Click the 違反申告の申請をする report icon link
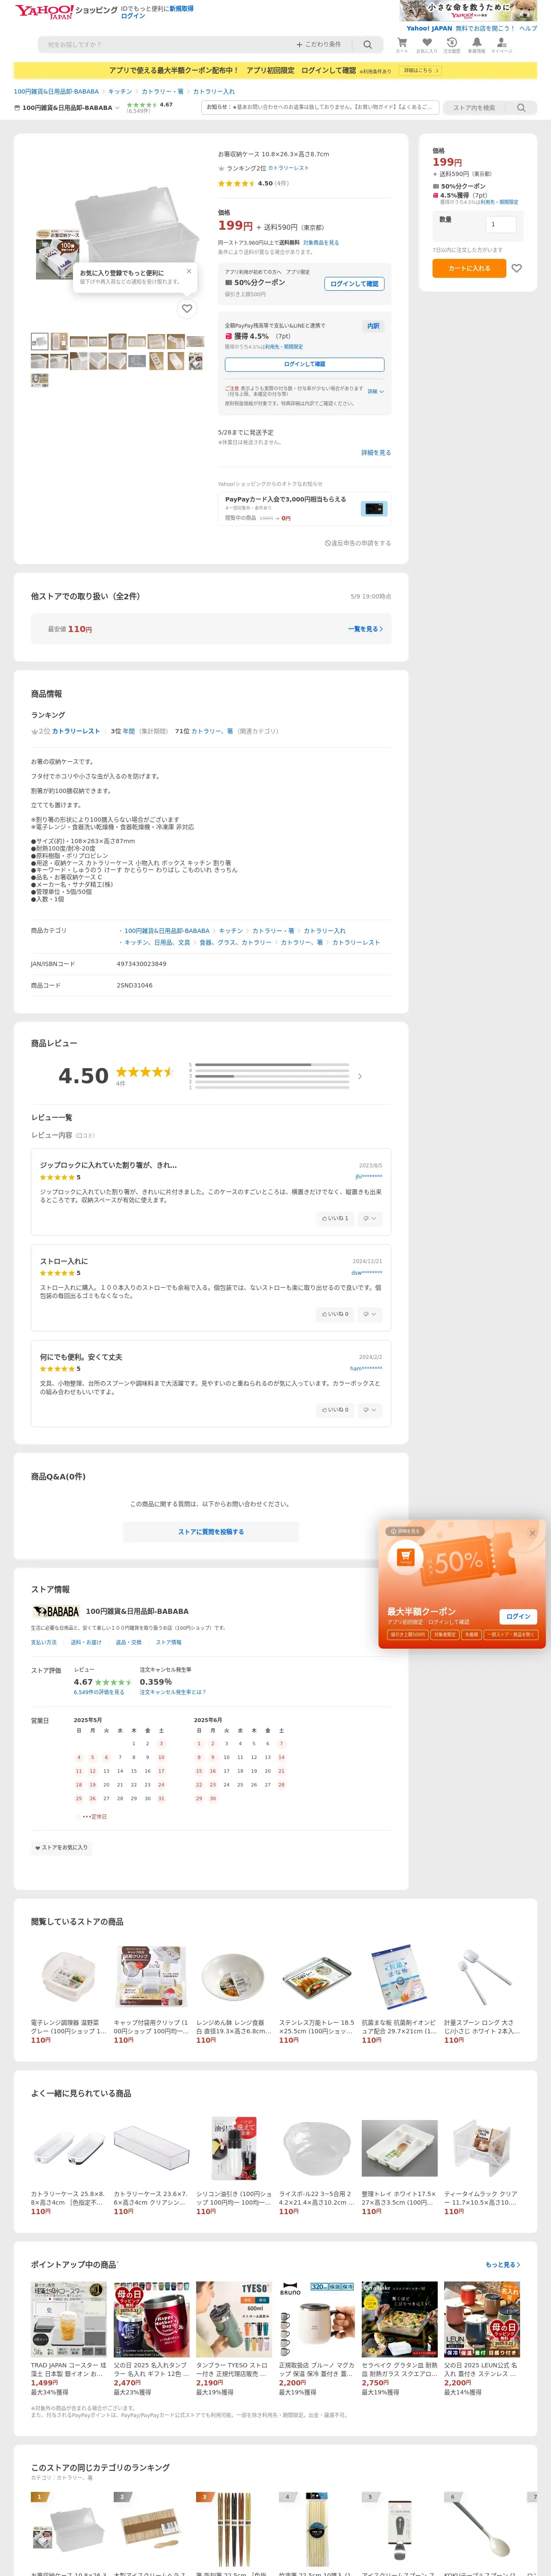This screenshot has height=2576, width=551. click(x=358, y=543)
